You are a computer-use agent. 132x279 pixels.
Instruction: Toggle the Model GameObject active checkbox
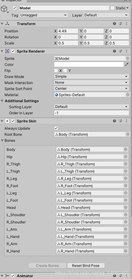pyautogui.click(x=15, y=8)
